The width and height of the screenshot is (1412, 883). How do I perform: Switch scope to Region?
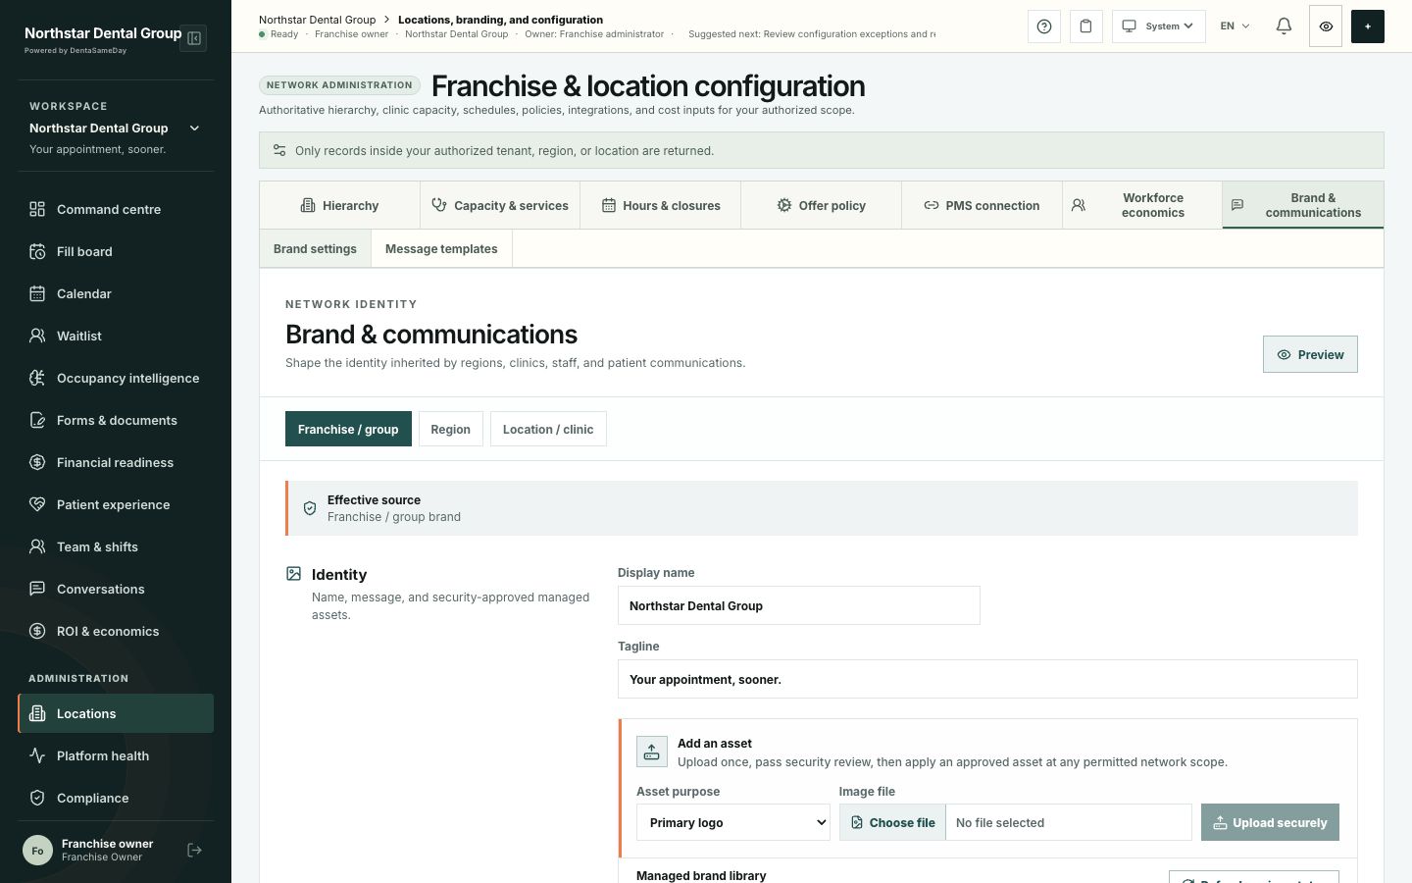[451, 429]
